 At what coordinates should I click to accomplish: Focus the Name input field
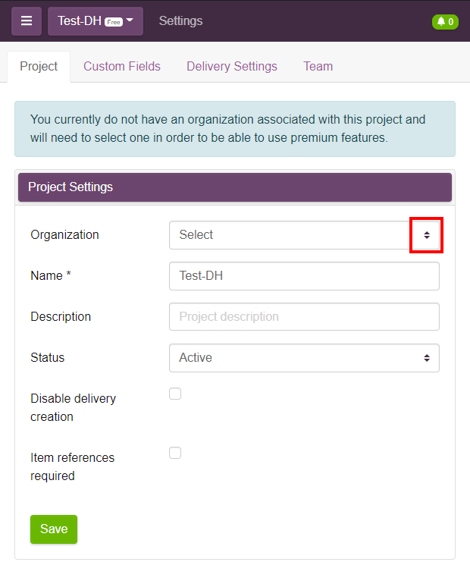click(x=304, y=276)
